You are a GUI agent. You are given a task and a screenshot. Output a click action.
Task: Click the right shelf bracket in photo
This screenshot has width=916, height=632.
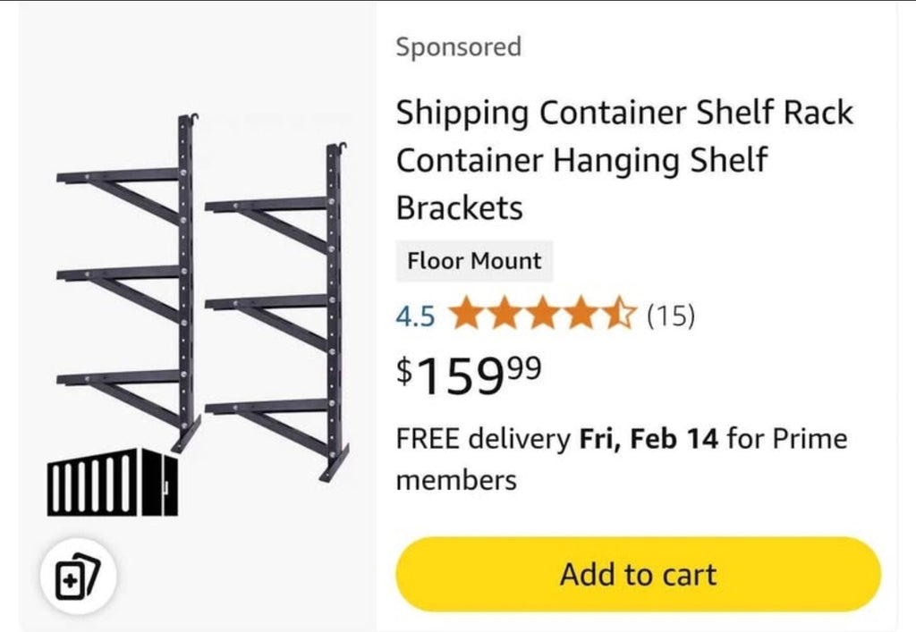[277, 312]
